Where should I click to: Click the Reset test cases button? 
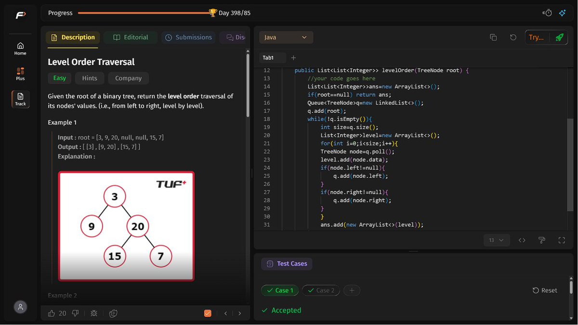pos(545,290)
